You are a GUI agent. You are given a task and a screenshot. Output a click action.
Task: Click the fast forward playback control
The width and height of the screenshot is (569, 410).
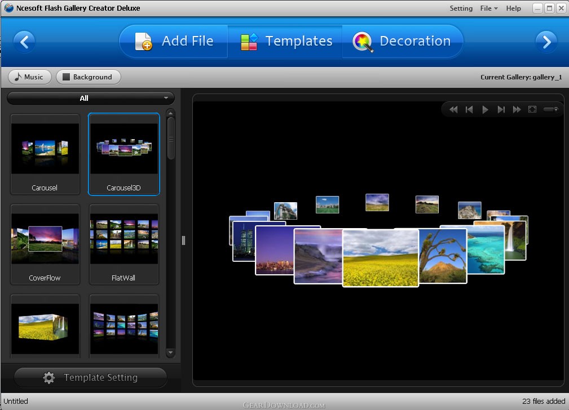tap(517, 109)
